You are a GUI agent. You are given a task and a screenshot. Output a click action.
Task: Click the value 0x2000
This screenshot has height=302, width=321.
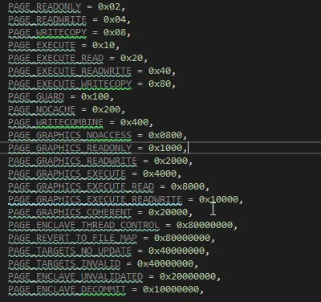171,161
